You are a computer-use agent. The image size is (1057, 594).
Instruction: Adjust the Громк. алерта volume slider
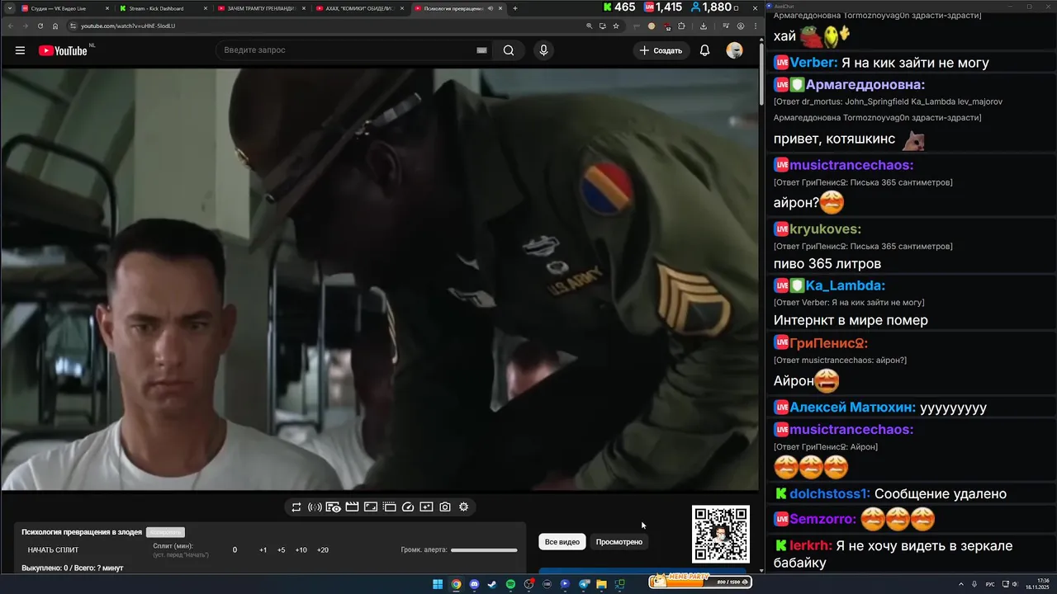click(x=484, y=550)
